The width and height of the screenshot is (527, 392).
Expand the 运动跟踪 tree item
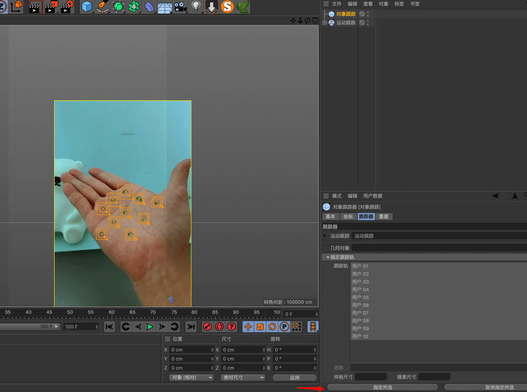324,22
